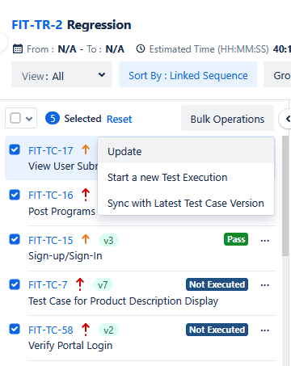Open the View: All dropdown
Screen dimensions: 291x366
click(x=61, y=74)
